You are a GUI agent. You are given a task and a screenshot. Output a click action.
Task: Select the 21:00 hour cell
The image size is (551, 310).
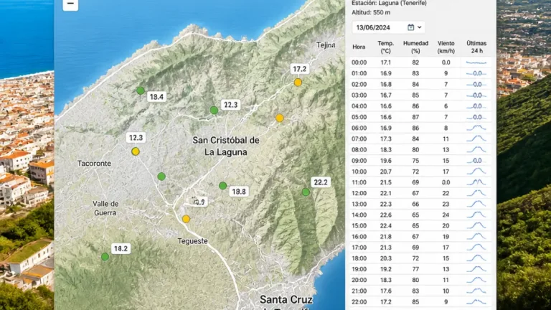(x=359, y=291)
